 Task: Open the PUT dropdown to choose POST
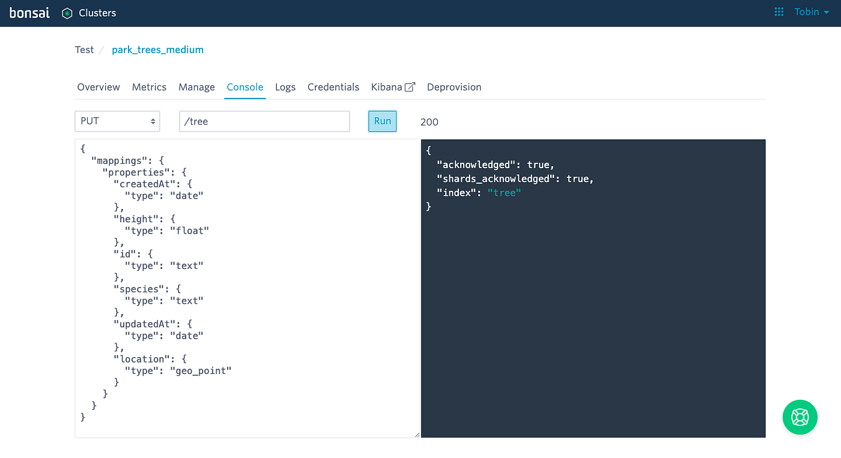coord(117,121)
